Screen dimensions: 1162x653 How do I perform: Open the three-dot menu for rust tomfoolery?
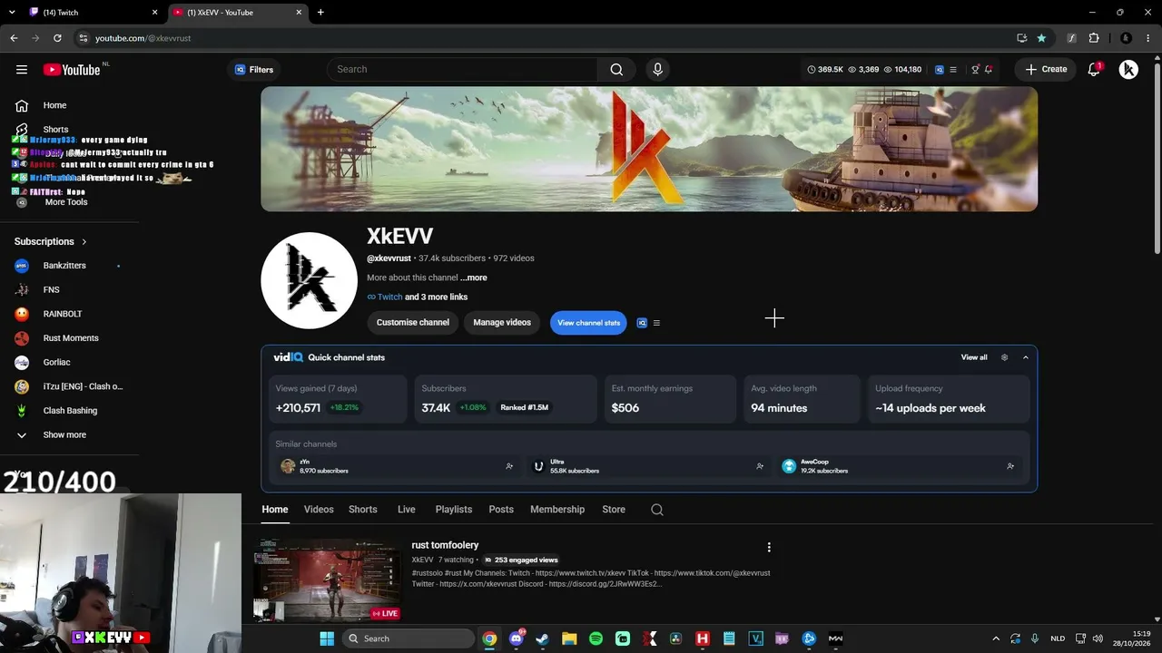(x=769, y=547)
